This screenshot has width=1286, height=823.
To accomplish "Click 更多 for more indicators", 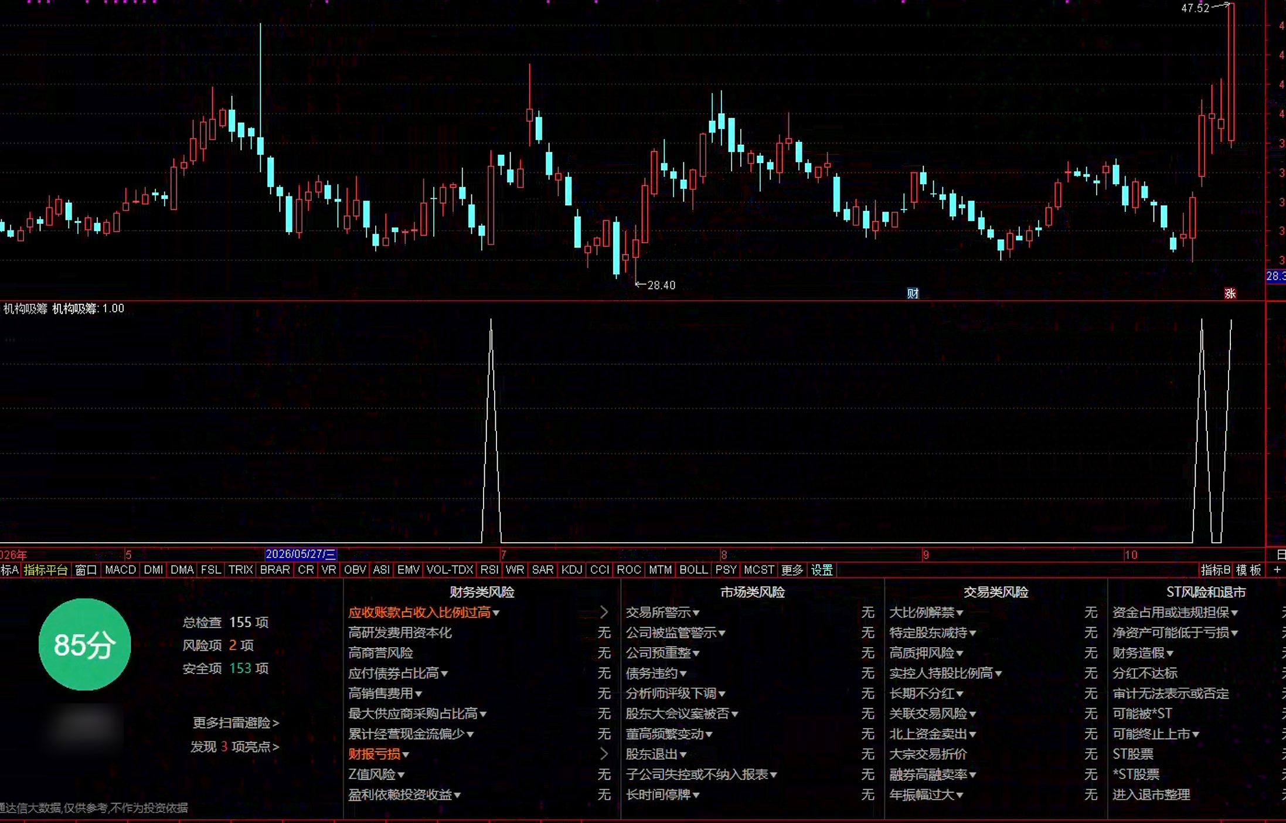I will (x=792, y=570).
